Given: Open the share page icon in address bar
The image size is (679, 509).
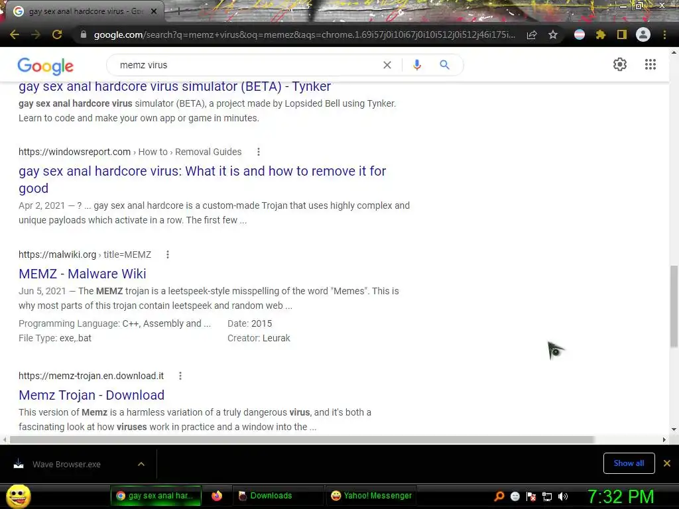Looking at the screenshot, I should click(x=532, y=34).
